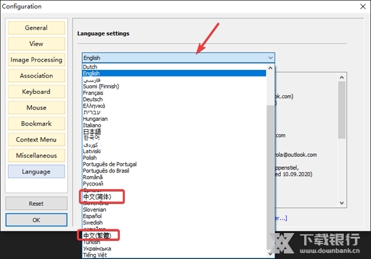Screen dimensions: 371x259
Task: Open the Keyboard settings tab
Action: (36, 92)
